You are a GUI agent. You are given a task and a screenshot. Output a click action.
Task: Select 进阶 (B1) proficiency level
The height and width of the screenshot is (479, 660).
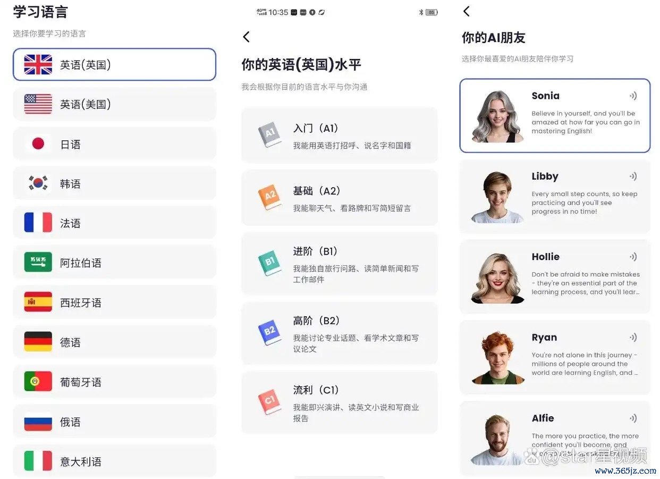[x=339, y=264]
